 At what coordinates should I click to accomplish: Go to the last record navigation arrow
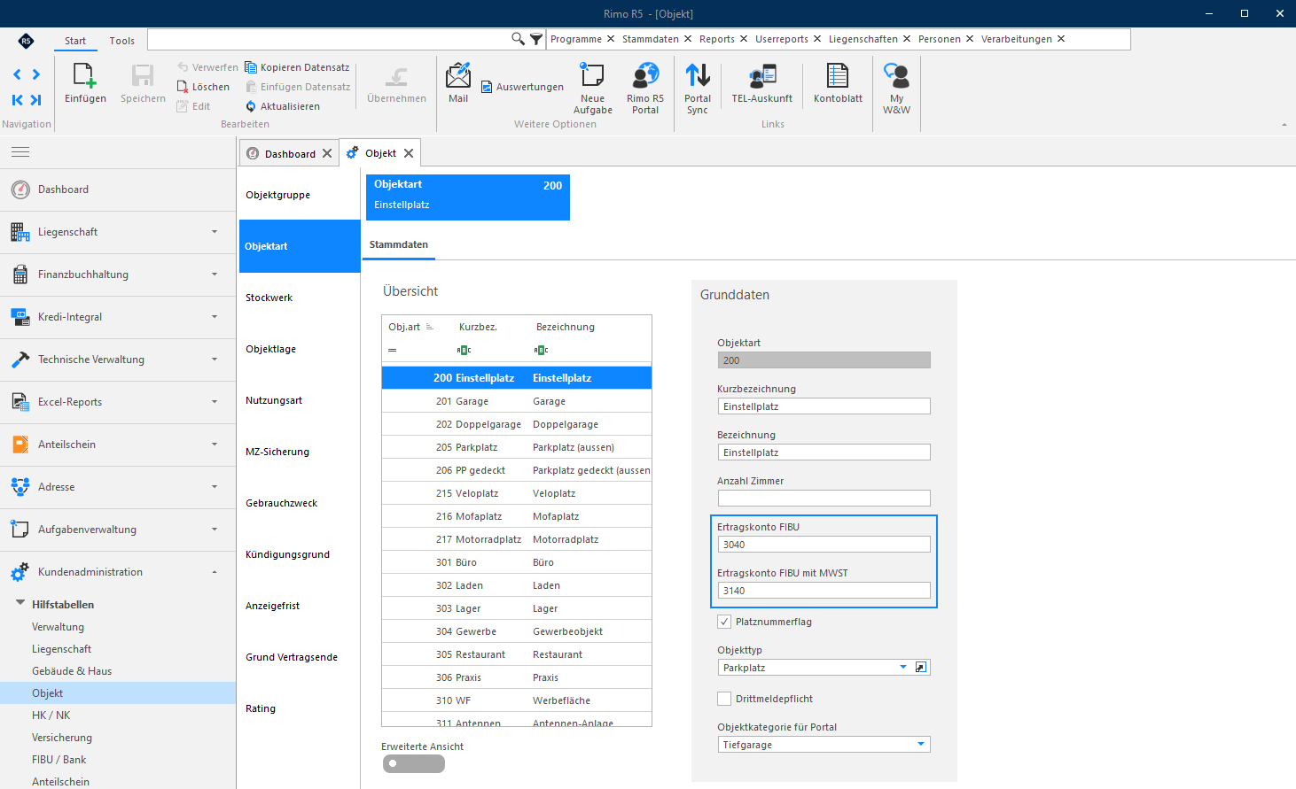click(x=36, y=100)
